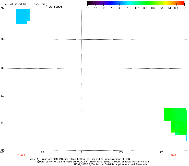The image size is (189, 166).
Task: Click longitude axis label 177
Action: [161, 152]
